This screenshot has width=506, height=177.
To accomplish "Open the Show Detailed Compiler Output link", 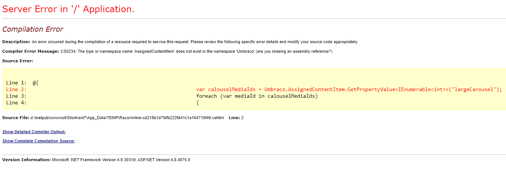I will point(34,132).
